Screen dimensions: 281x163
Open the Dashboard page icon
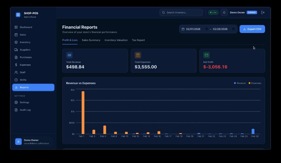coord(16,27)
